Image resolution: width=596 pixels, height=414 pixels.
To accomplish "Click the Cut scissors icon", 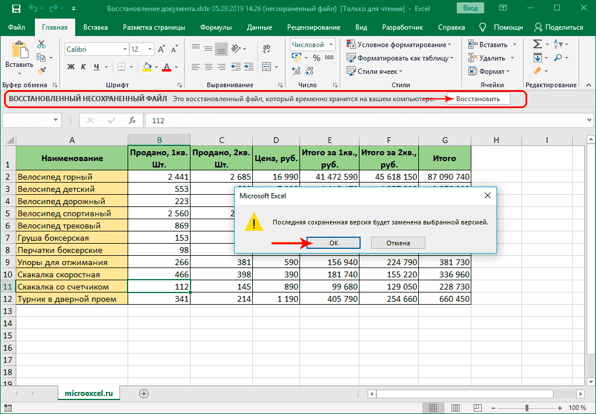I will [41, 44].
